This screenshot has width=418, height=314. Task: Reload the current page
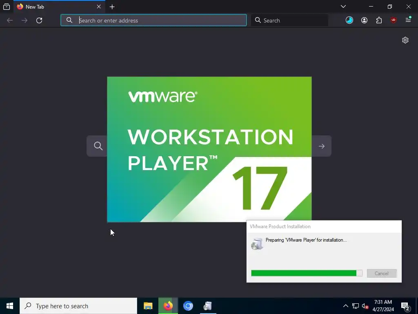[x=39, y=20]
